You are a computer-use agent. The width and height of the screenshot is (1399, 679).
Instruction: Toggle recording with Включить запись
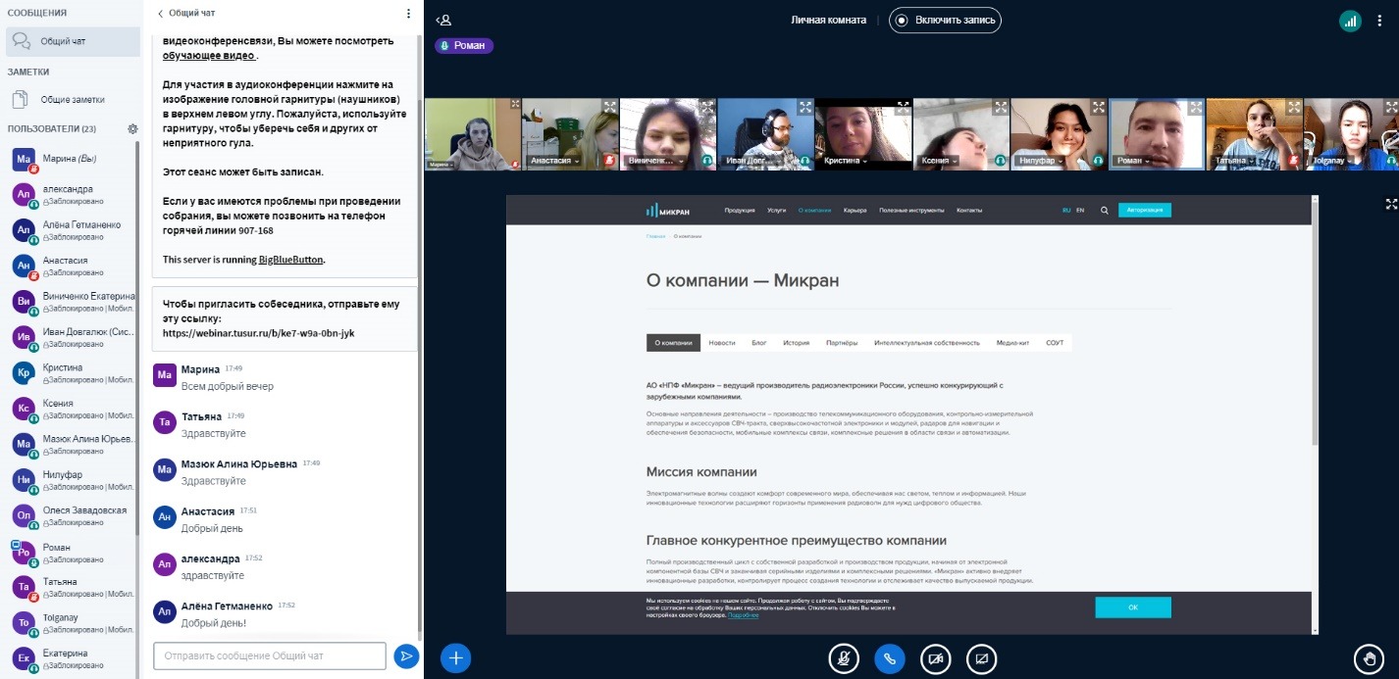(x=945, y=20)
